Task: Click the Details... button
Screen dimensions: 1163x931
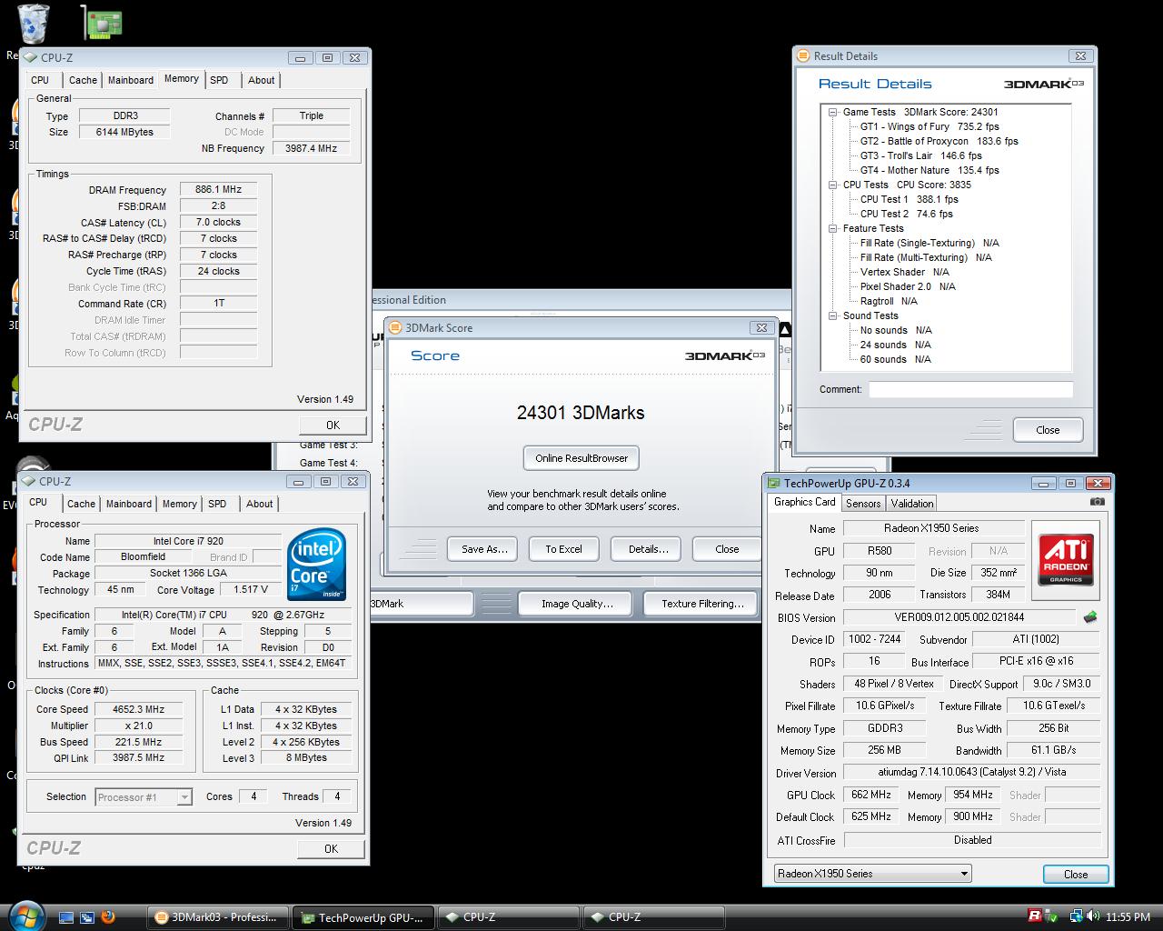Action: 648,549
